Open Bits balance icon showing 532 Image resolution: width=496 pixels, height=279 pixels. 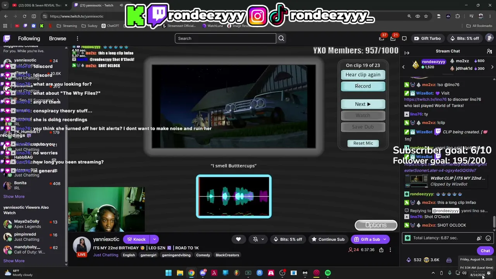(413, 260)
